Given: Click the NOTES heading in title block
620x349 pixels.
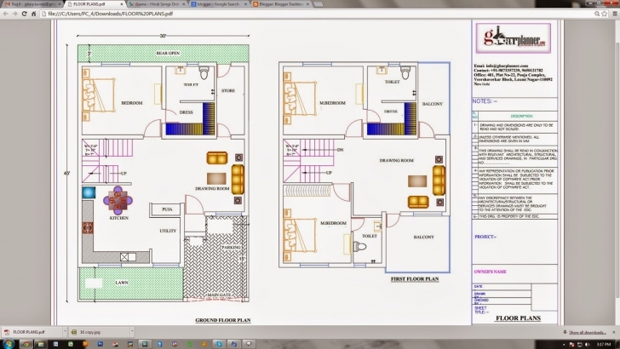Looking at the screenshot, I should [485, 101].
